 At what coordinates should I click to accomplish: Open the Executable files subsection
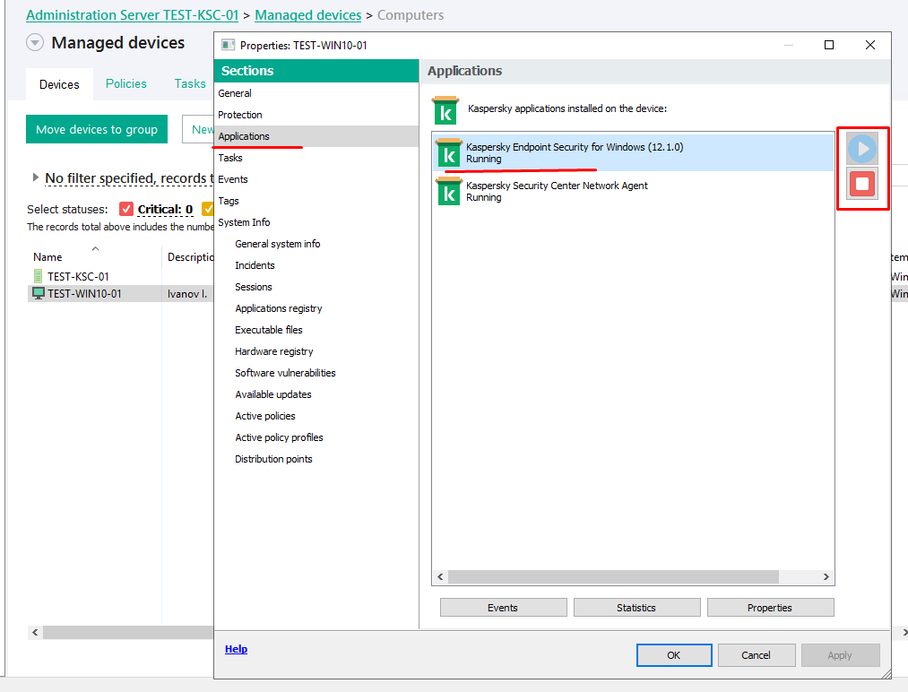[x=269, y=330]
